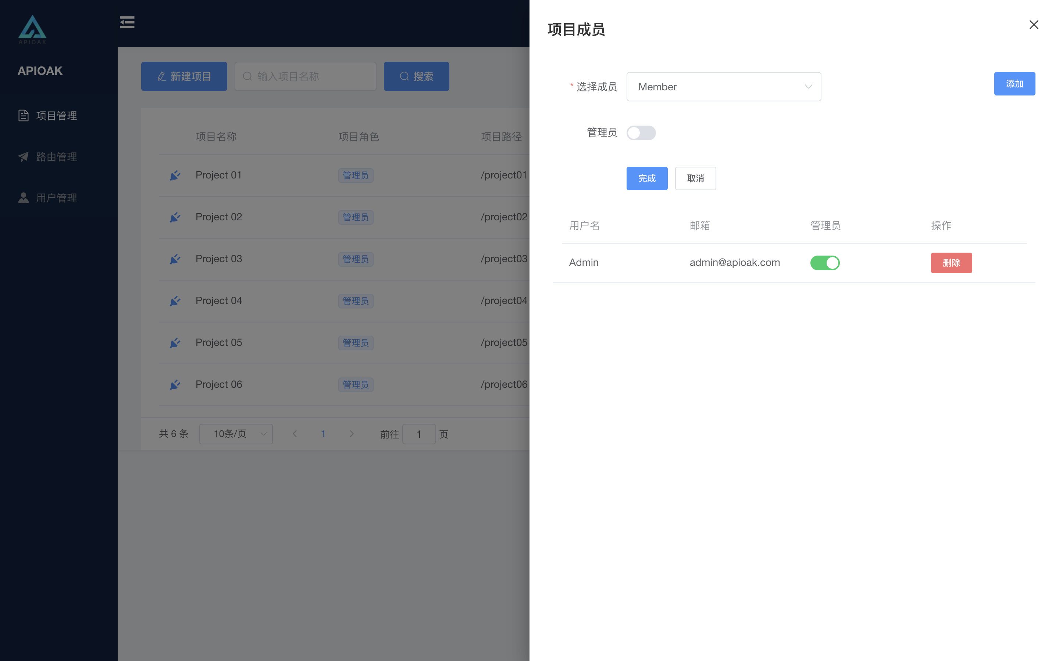The width and height of the screenshot is (1059, 661).
Task: Click the 邮箱 column header
Action: click(x=700, y=225)
